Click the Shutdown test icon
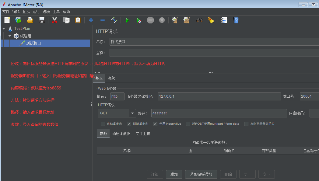Viewport: 319px width, 181px height. (x=162, y=20)
